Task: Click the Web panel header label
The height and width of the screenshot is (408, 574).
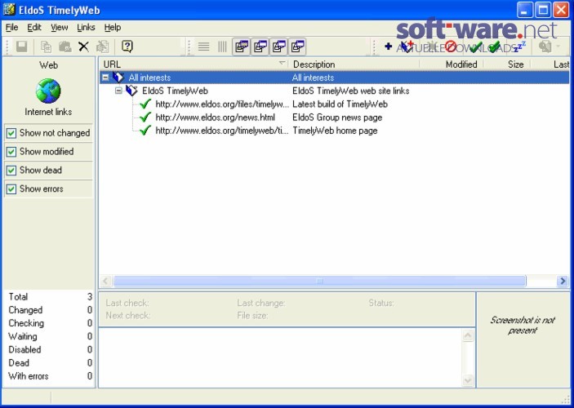Action: point(48,65)
